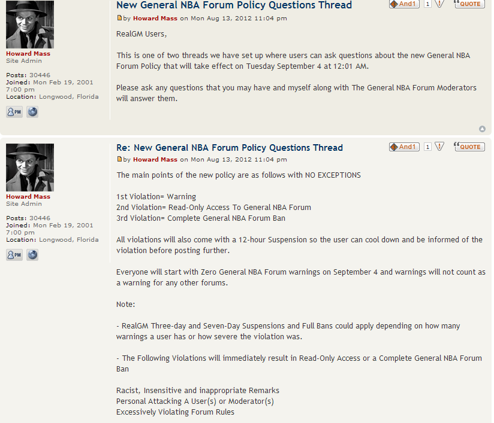Quote the first post
494x423 pixels.
469,4
